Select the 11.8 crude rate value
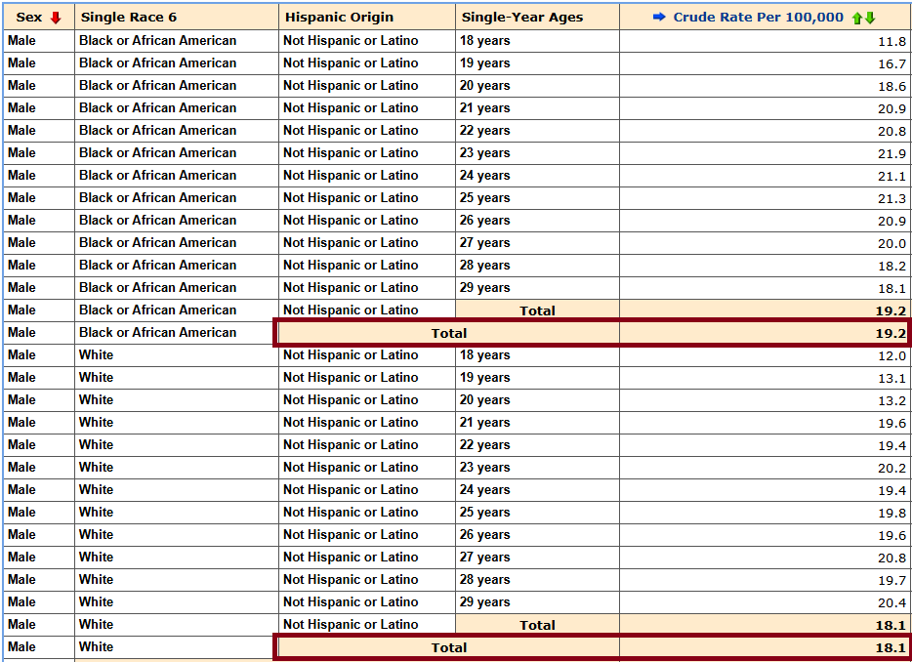Screen dimensions: 912x662 point(891,41)
